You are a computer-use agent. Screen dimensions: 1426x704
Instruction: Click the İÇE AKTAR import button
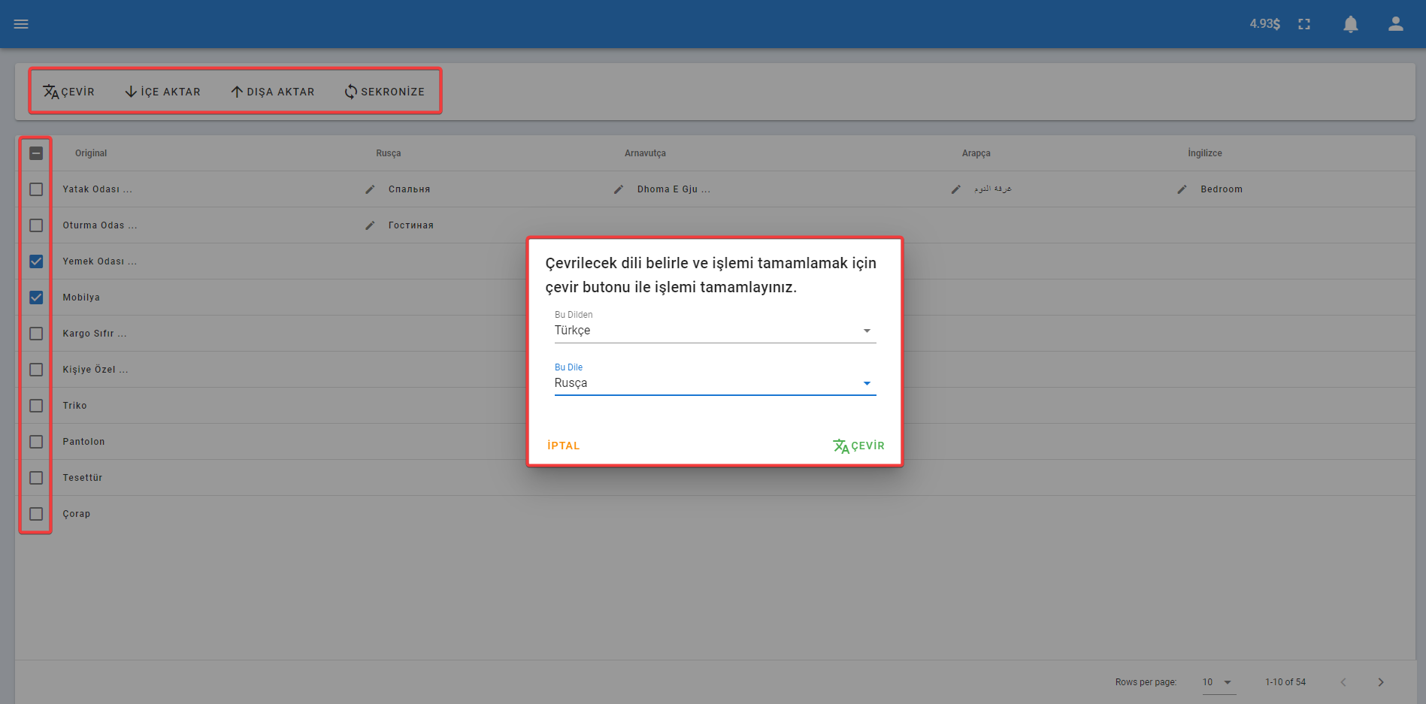(162, 92)
